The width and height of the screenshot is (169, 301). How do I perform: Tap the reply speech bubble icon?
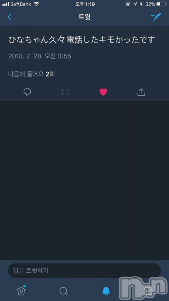point(27,92)
